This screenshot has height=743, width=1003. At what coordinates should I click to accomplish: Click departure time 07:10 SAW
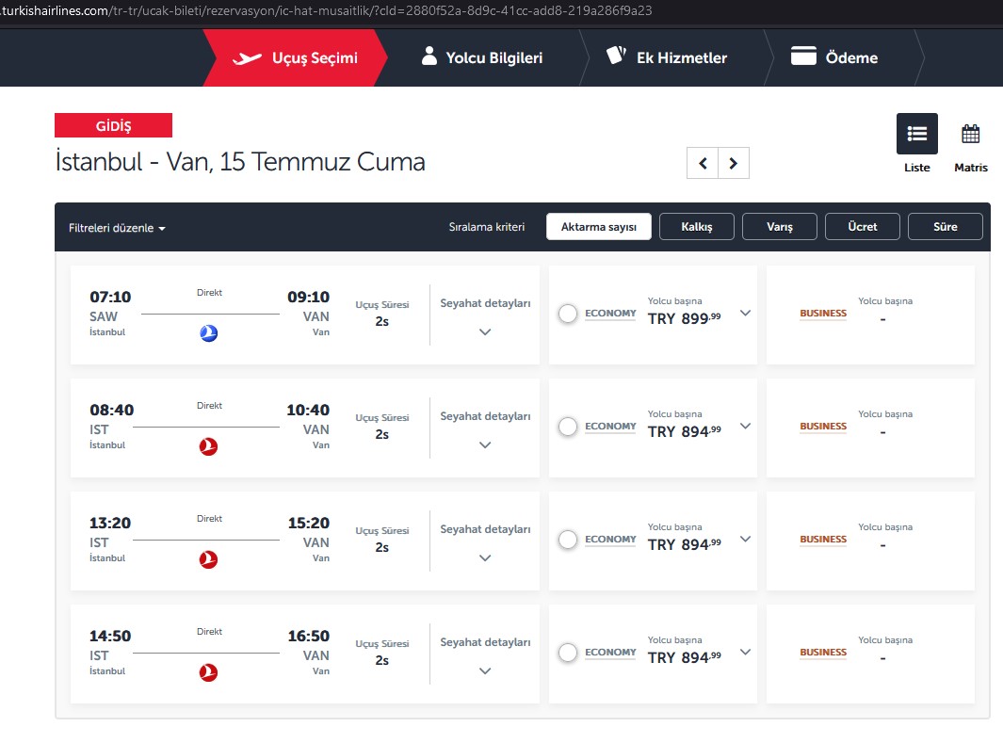(110, 306)
